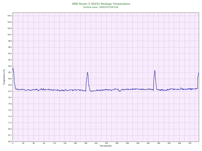202x151 pixels.
Task: Click the 79.7 temperature axis label
Action: [10, 98]
